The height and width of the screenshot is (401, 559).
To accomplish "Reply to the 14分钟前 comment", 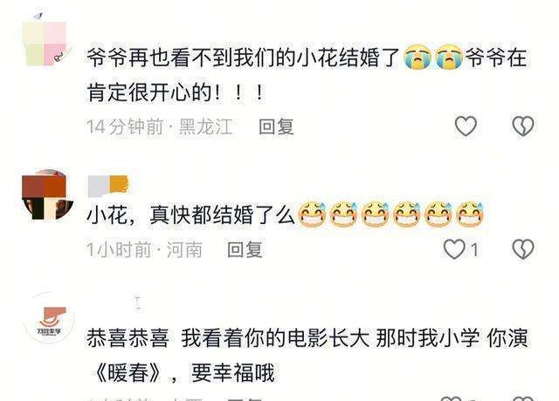I will (276, 126).
